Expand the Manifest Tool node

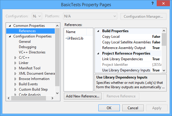click(15, 68)
